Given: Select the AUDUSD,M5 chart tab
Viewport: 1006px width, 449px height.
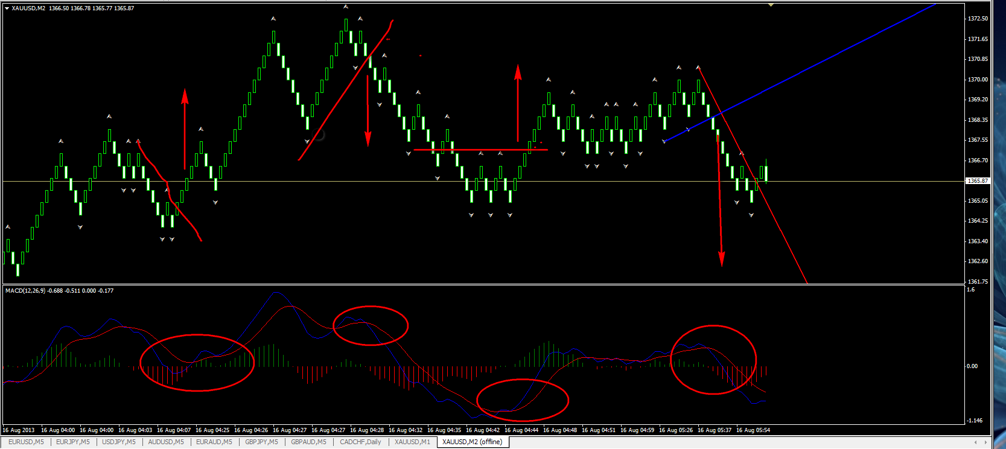Looking at the screenshot, I should 166,442.
